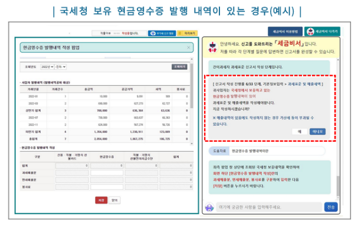Screen dimensions: 358x227
Task: Click the white 현금영수증 field in 과세매출분 row
Action: pos(107,173)
